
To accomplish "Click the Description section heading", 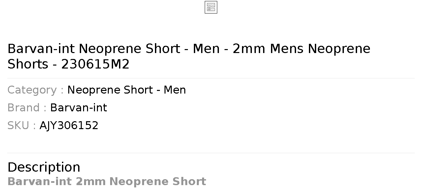I will coord(44,167).
